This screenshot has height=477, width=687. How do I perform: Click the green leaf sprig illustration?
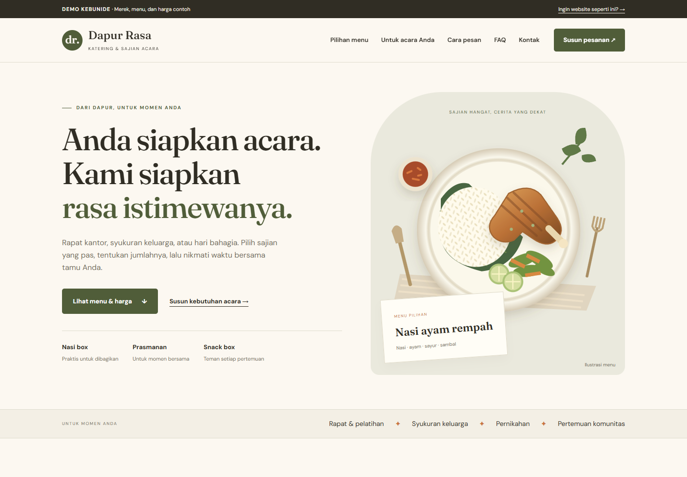click(x=579, y=146)
